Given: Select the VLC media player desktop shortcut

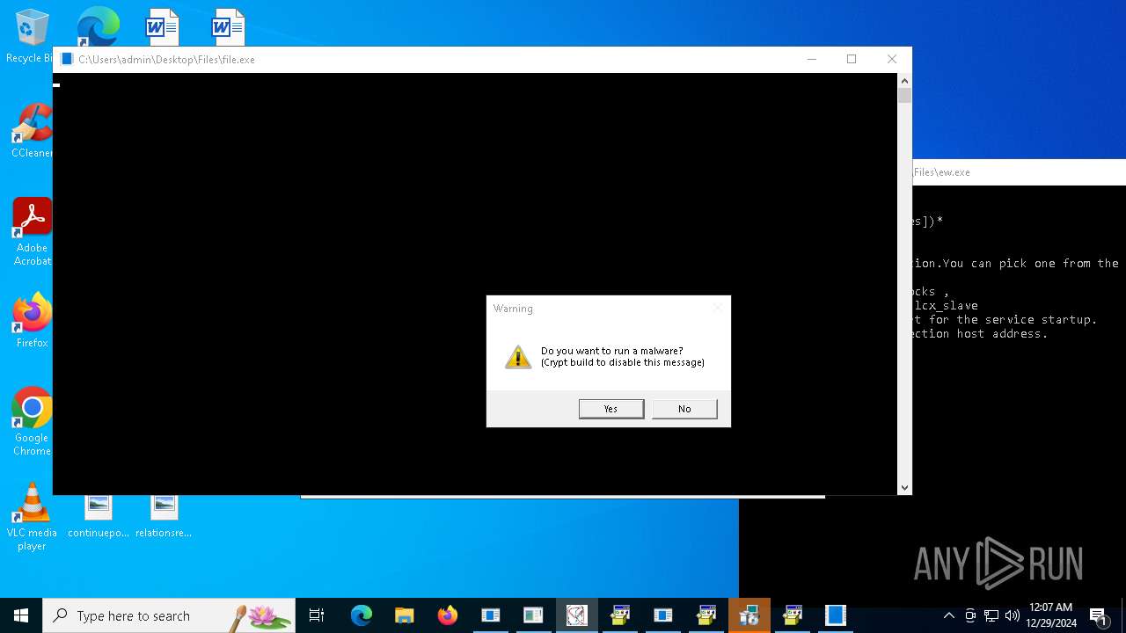Looking at the screenshot, I should point(32,517).
